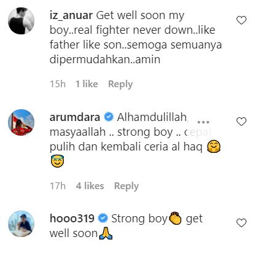This screenshot has width=255, height=253.
Task: Open the three-dot menu on arumdara's comment
Action: point(203,122)
